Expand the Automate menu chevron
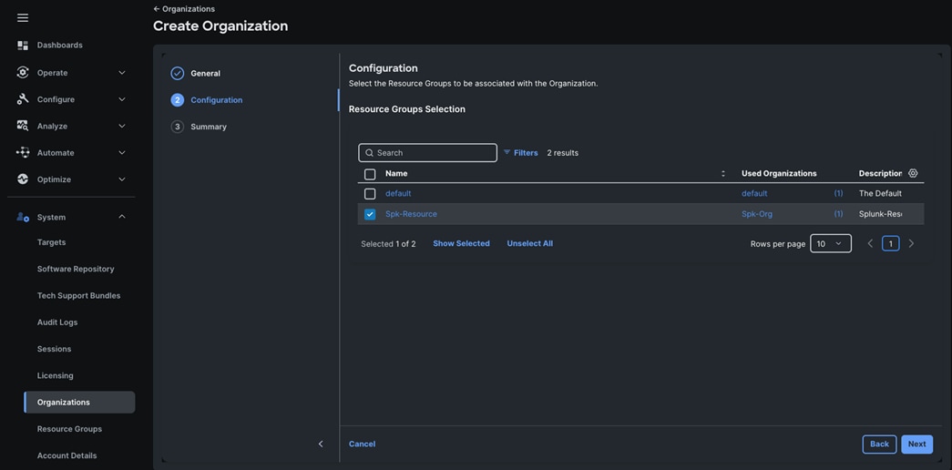 point(121,153)
